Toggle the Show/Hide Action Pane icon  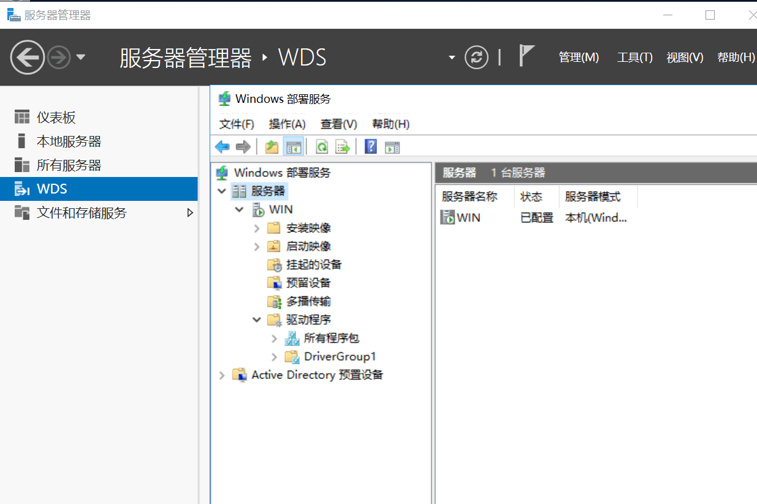pyautogui.click(x=392, y=146)
